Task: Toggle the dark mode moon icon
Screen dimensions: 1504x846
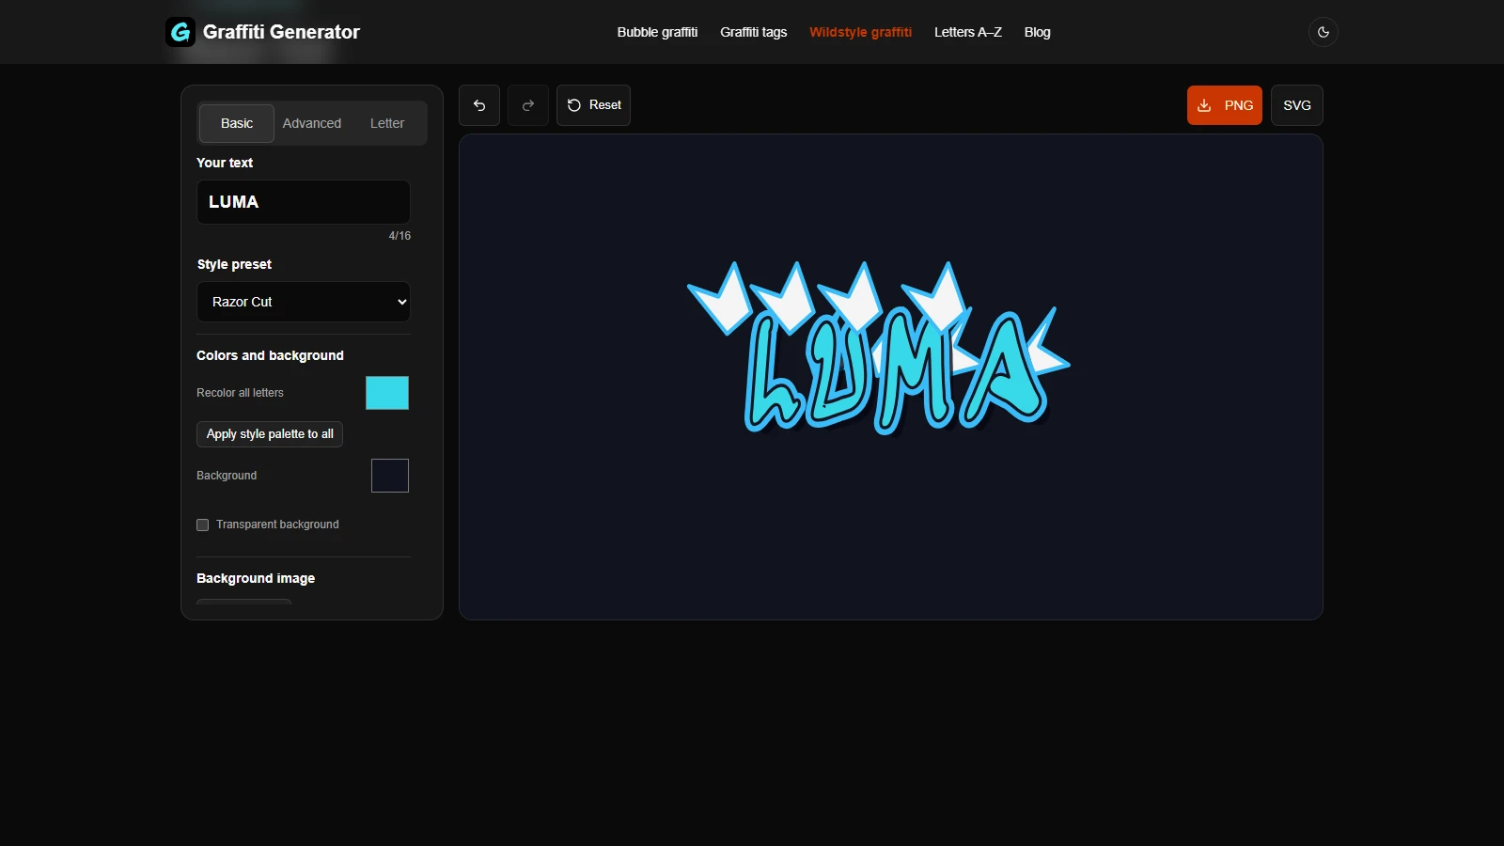Action: coord(1323,32)
